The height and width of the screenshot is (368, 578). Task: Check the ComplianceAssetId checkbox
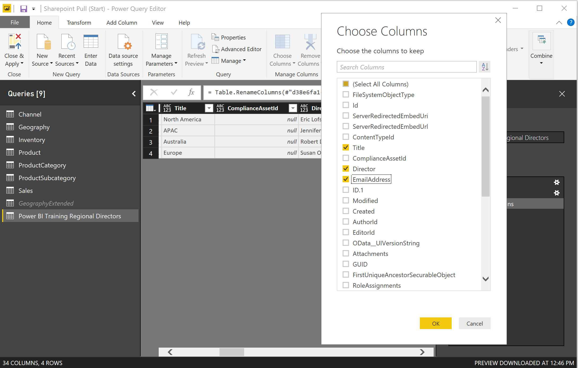pos(346,158)
